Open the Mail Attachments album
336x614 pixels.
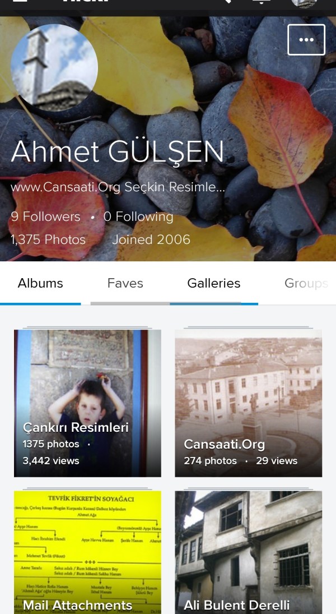click(87, 552)
